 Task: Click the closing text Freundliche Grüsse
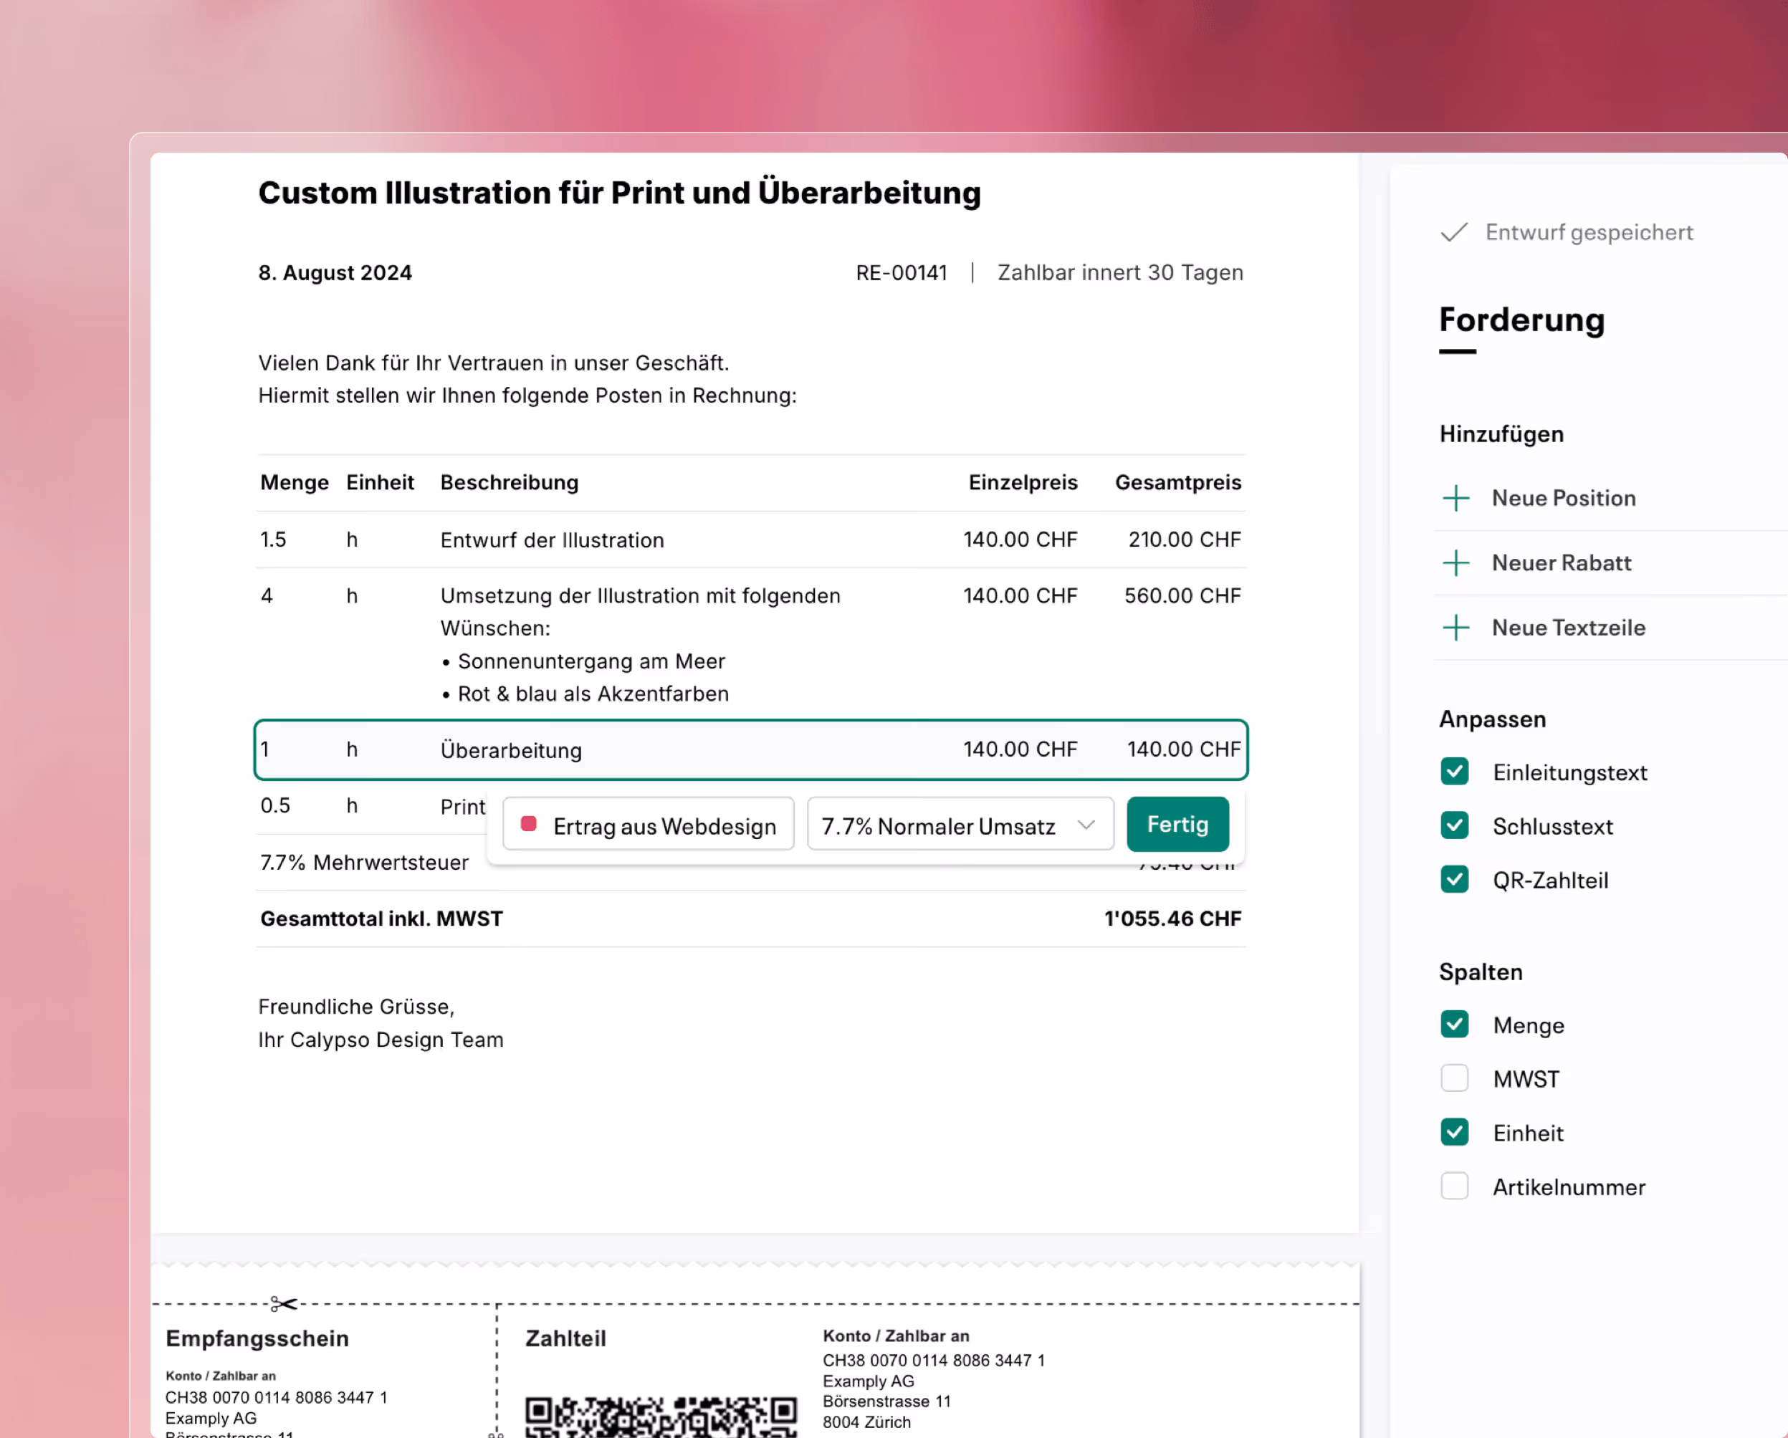(x=357, y=1007)
